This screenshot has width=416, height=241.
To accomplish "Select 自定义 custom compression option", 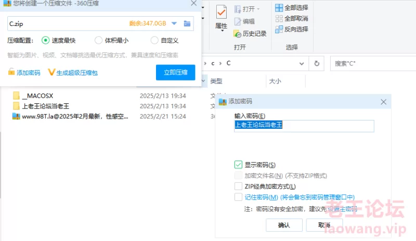I will (164, 41).
